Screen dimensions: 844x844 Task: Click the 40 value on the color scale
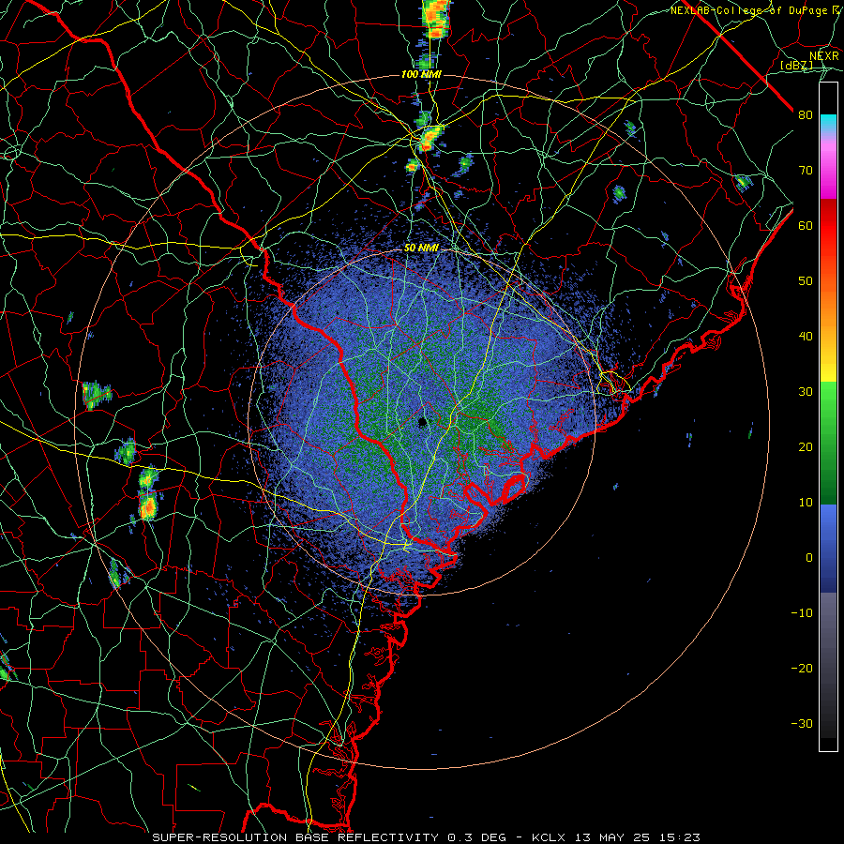805,337
